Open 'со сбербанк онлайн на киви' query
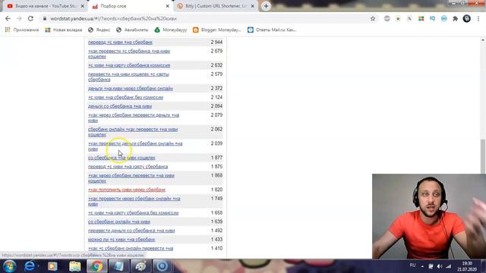 (x=119, y=221)
